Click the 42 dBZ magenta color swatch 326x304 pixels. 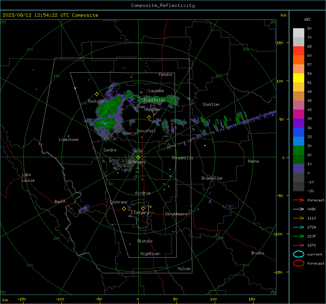[298, 114]
